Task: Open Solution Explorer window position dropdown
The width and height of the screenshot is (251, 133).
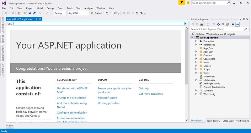Action: 241,19
